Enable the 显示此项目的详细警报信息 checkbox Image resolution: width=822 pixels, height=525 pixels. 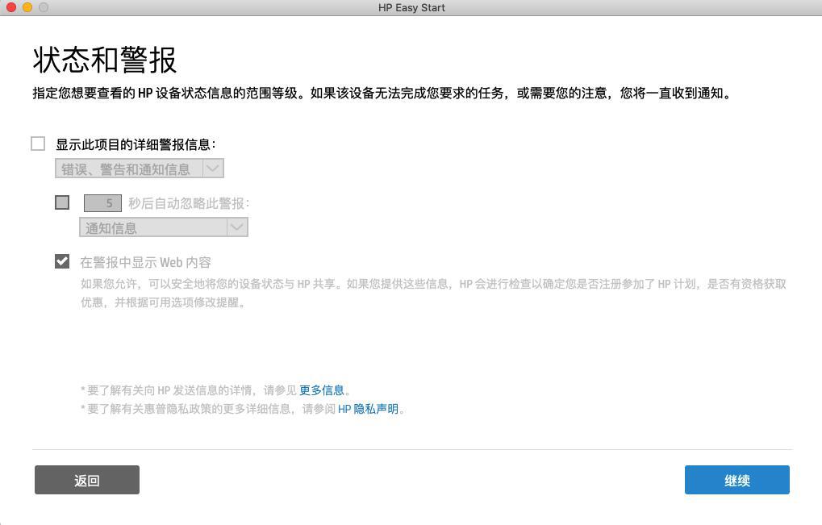coord(38,144)
